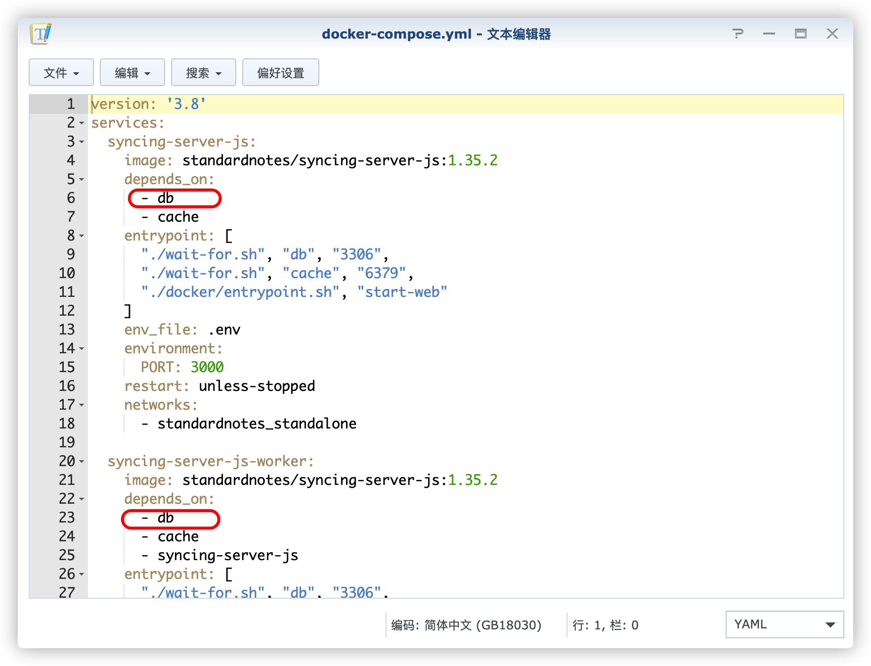Click line number 19 in the gutter
The height and width of the screenshot is (666, 871).
click(x=67, y=442)
